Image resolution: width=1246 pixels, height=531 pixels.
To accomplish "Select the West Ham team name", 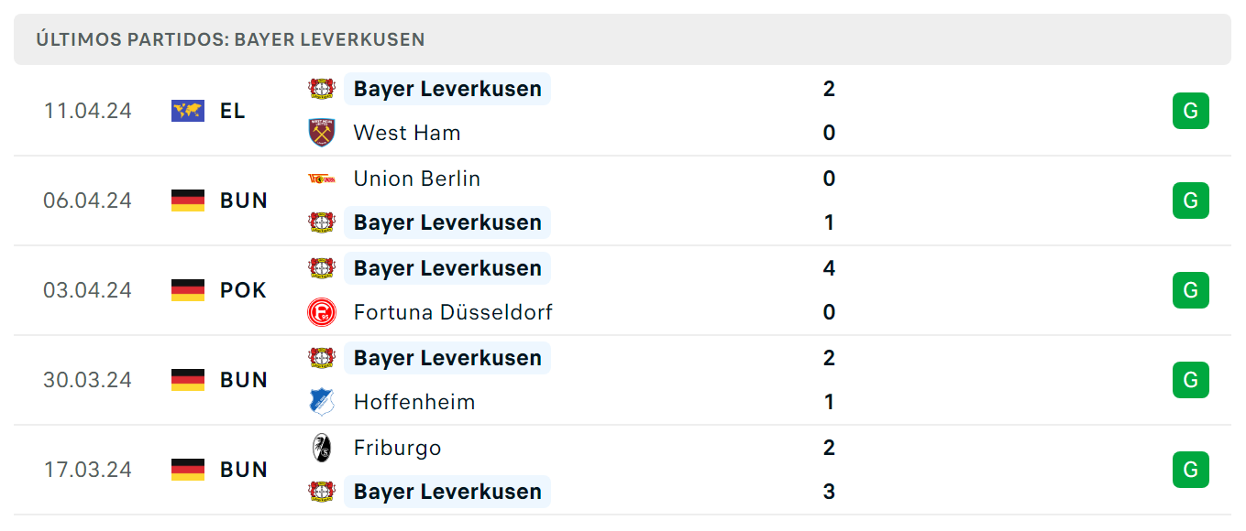I will click(x=407, y=133).
